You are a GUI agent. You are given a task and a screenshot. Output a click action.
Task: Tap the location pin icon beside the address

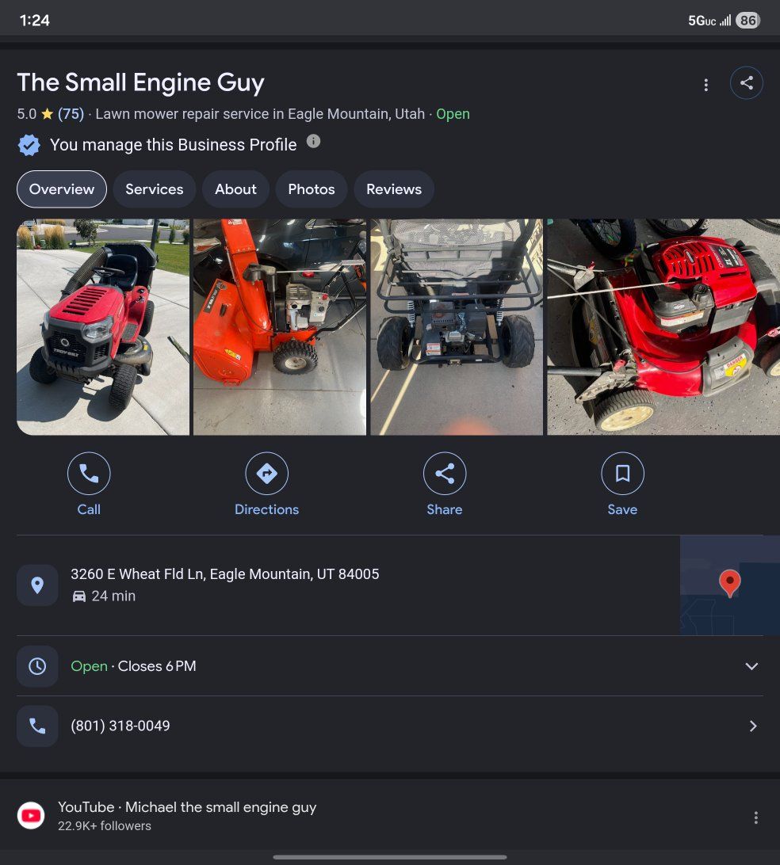[x=37, y=585]
